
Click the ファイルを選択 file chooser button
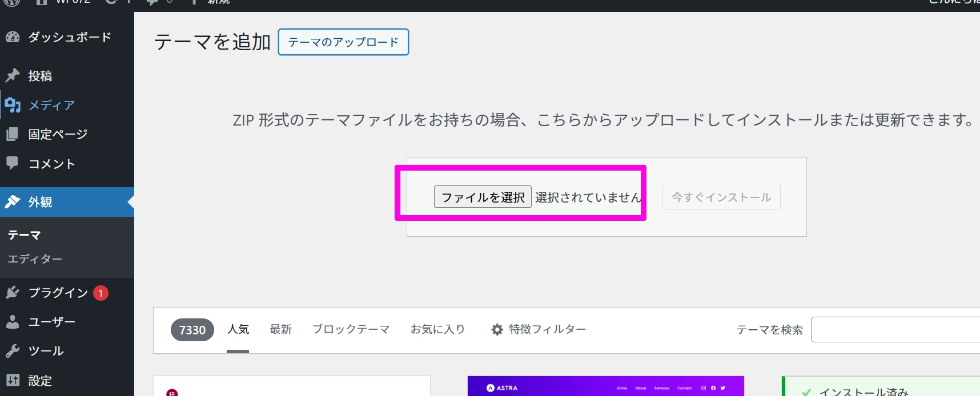tap(483, 197)
